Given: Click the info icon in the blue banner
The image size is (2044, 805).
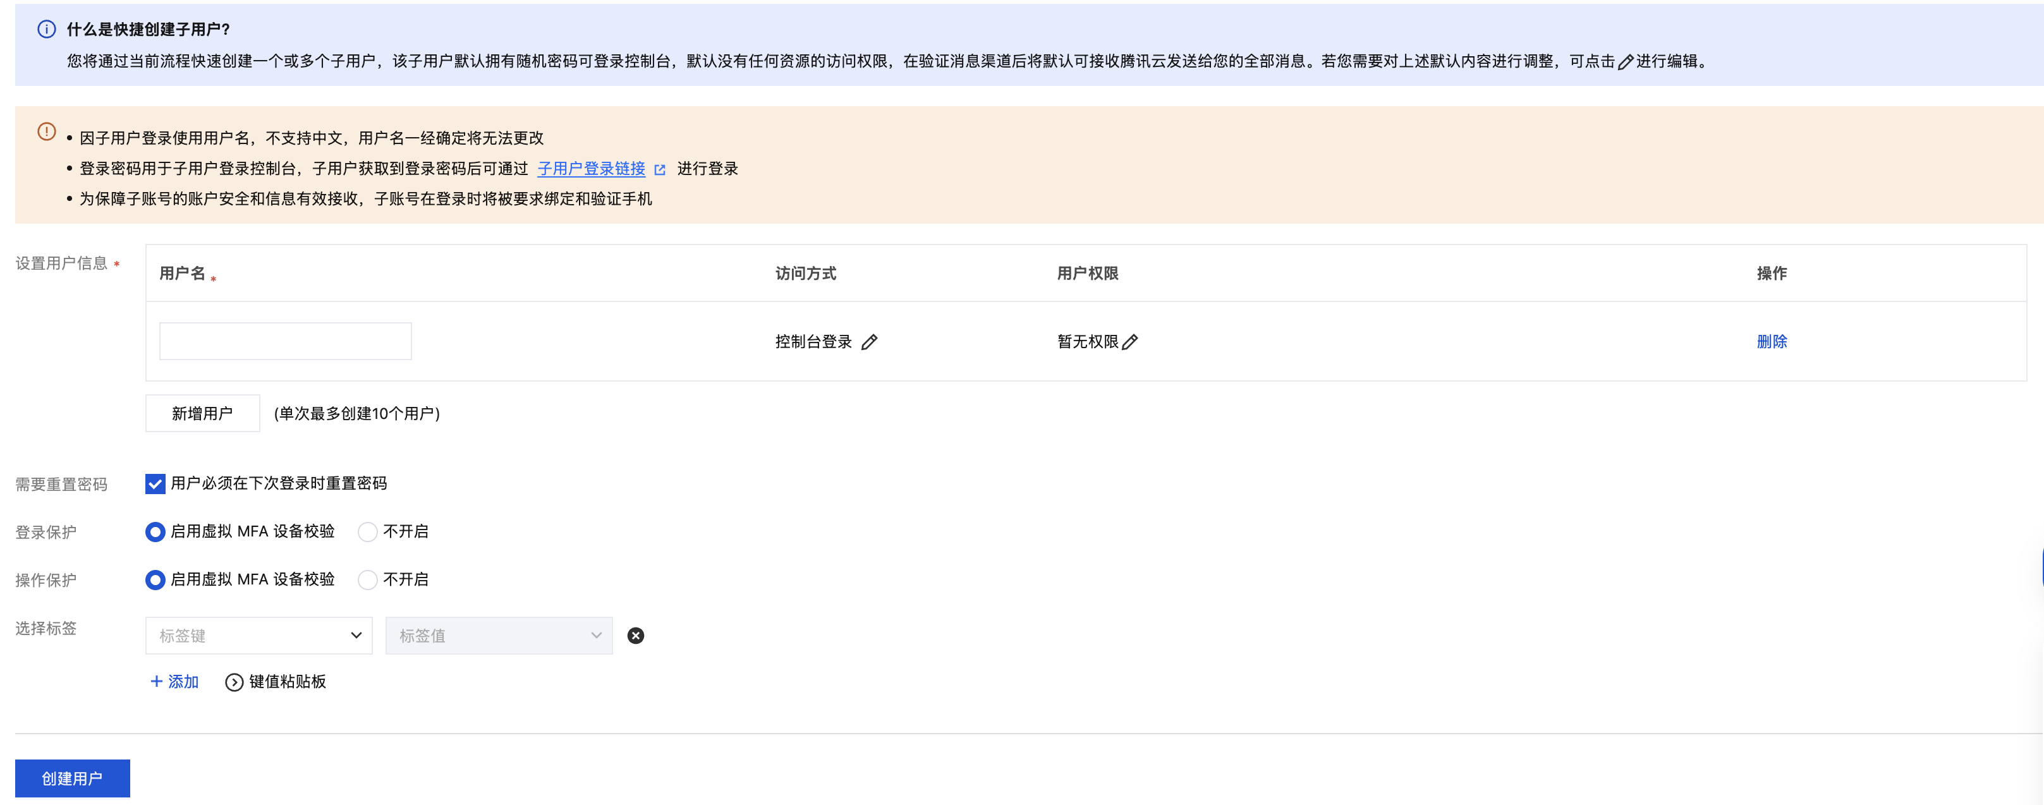Looking at the screenshot, I should click(46, 28).
